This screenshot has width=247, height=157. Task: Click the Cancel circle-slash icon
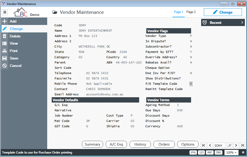[x=5, y=66]
